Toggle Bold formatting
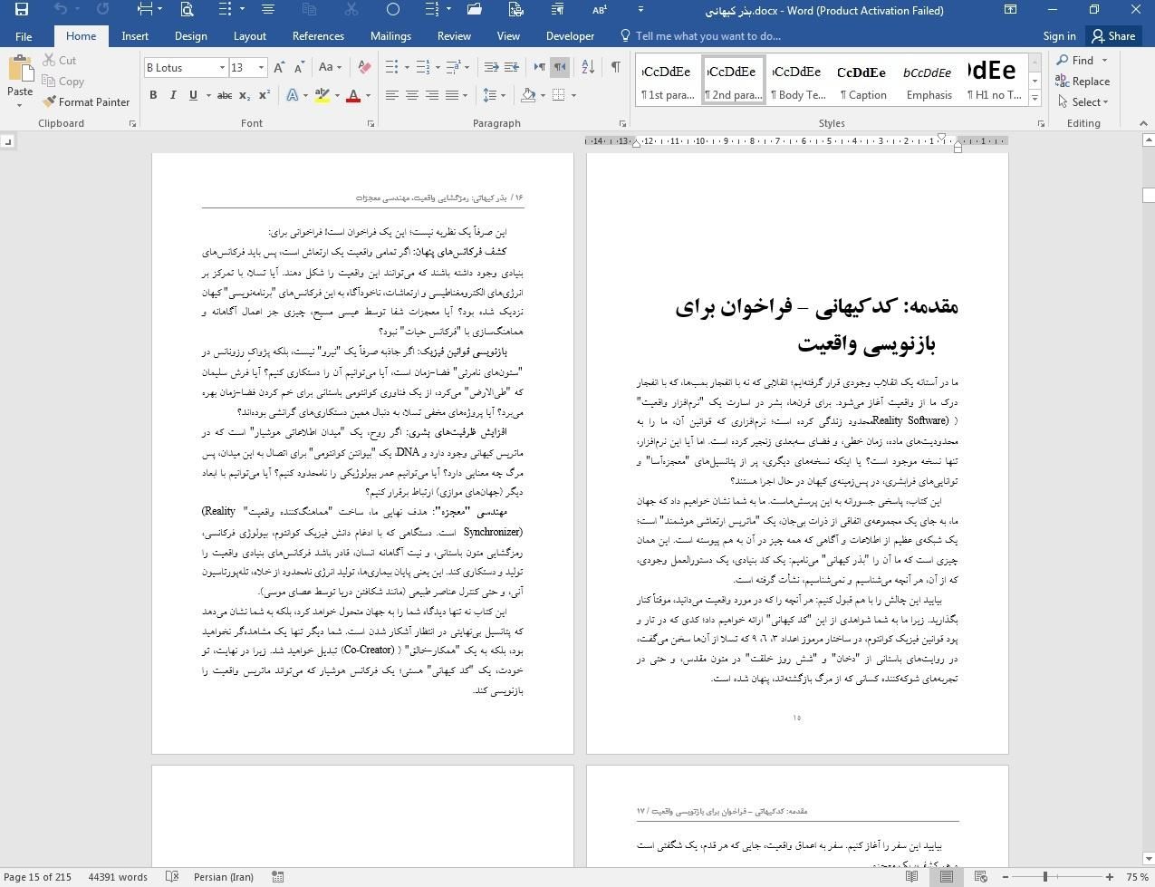Screen dimensions: 1155x887 (153, 95)
